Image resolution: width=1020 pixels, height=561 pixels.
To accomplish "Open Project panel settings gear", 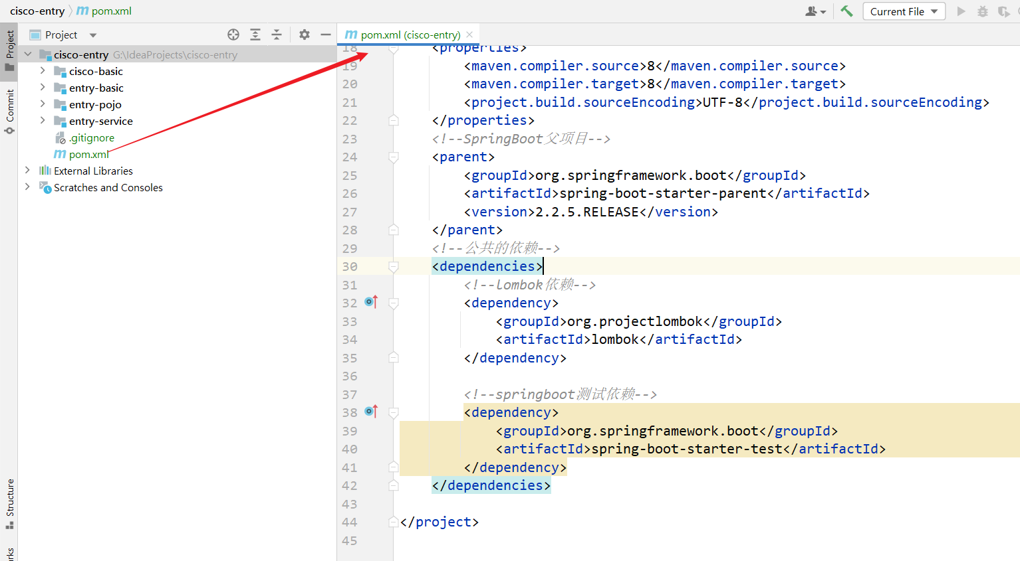I will coord(304,34).
